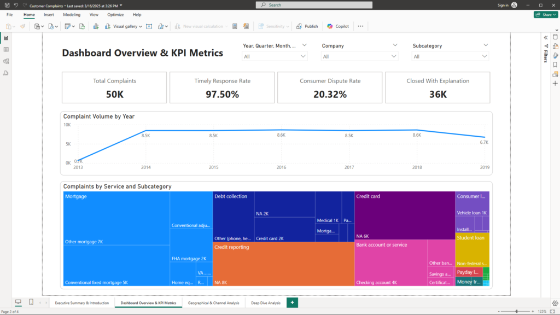Switch to desktop layout view
The image size is (560, 315).
pyautogui.click(x=18, y=302)
